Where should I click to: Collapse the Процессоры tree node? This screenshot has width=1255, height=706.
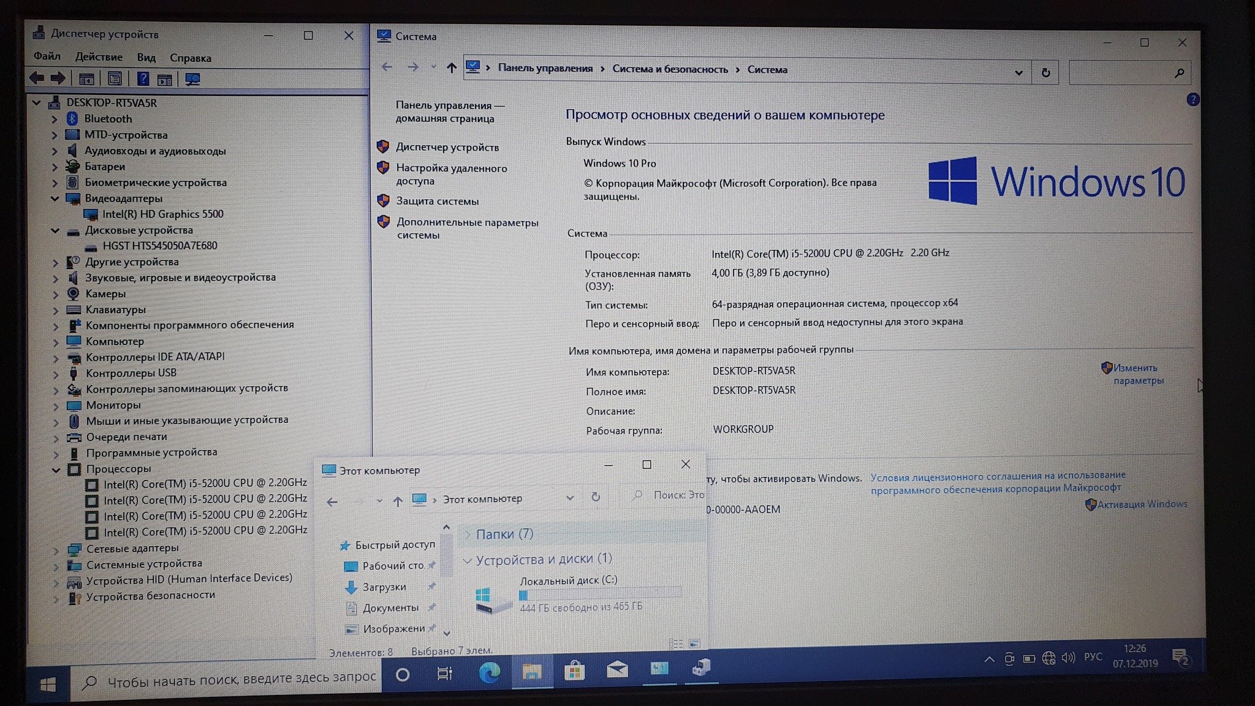(x=56, y=469)
